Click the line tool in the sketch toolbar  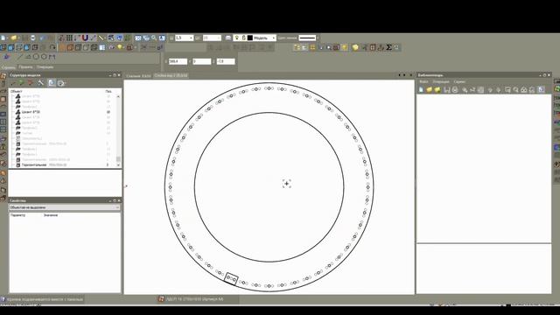(19, 57)
